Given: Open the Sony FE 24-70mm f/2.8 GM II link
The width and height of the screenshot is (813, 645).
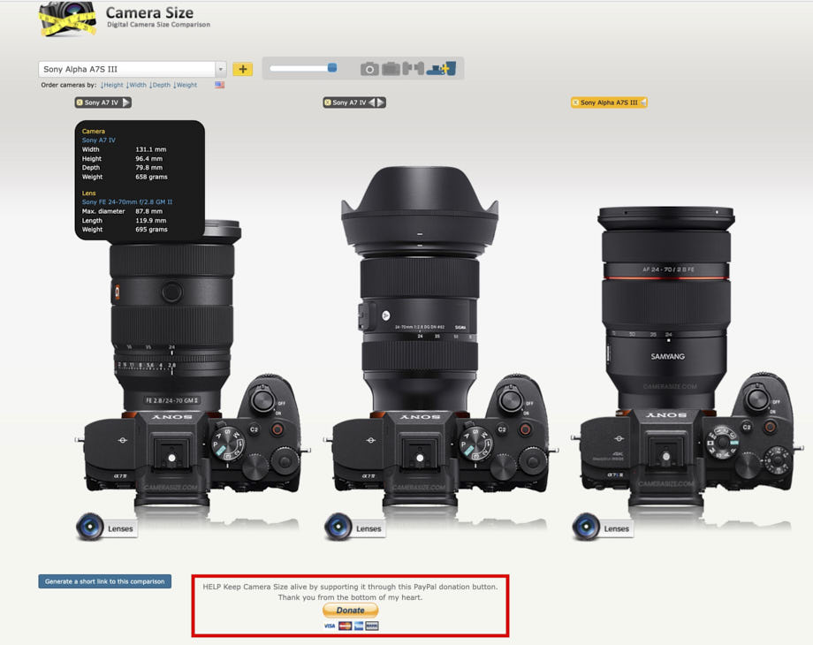Looking at the screenshot, I should point(127,201).
